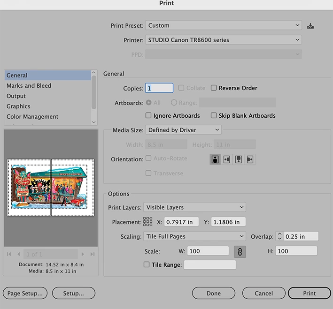Click the Overlap value field
This screenshot has height=309, width=333.
point(301,236)
